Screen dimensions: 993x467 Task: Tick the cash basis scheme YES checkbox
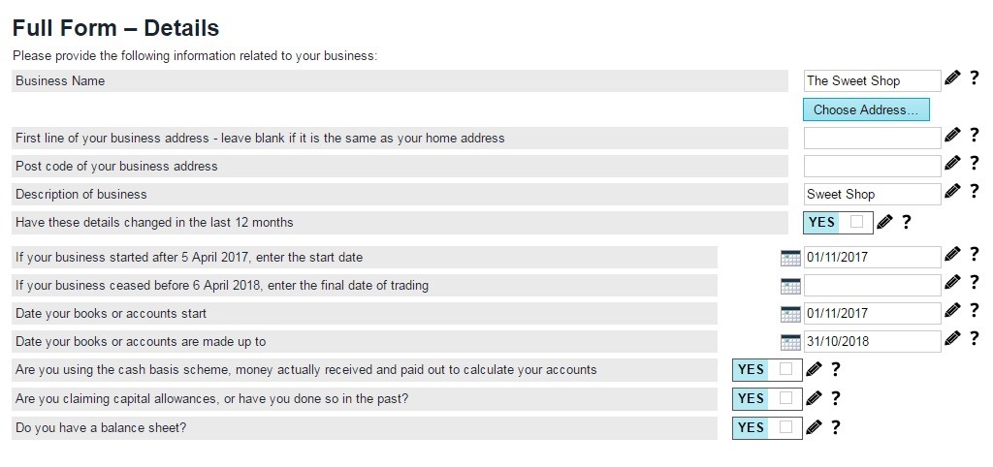click(785, 369)
